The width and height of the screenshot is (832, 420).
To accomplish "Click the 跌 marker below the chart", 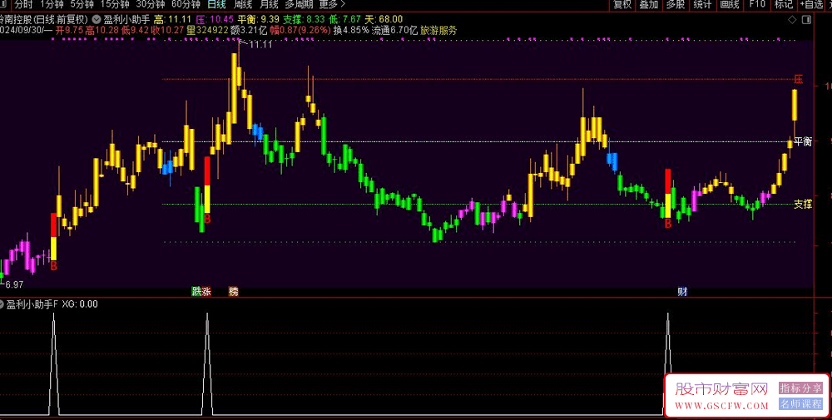I will click(x=196, y=291).
